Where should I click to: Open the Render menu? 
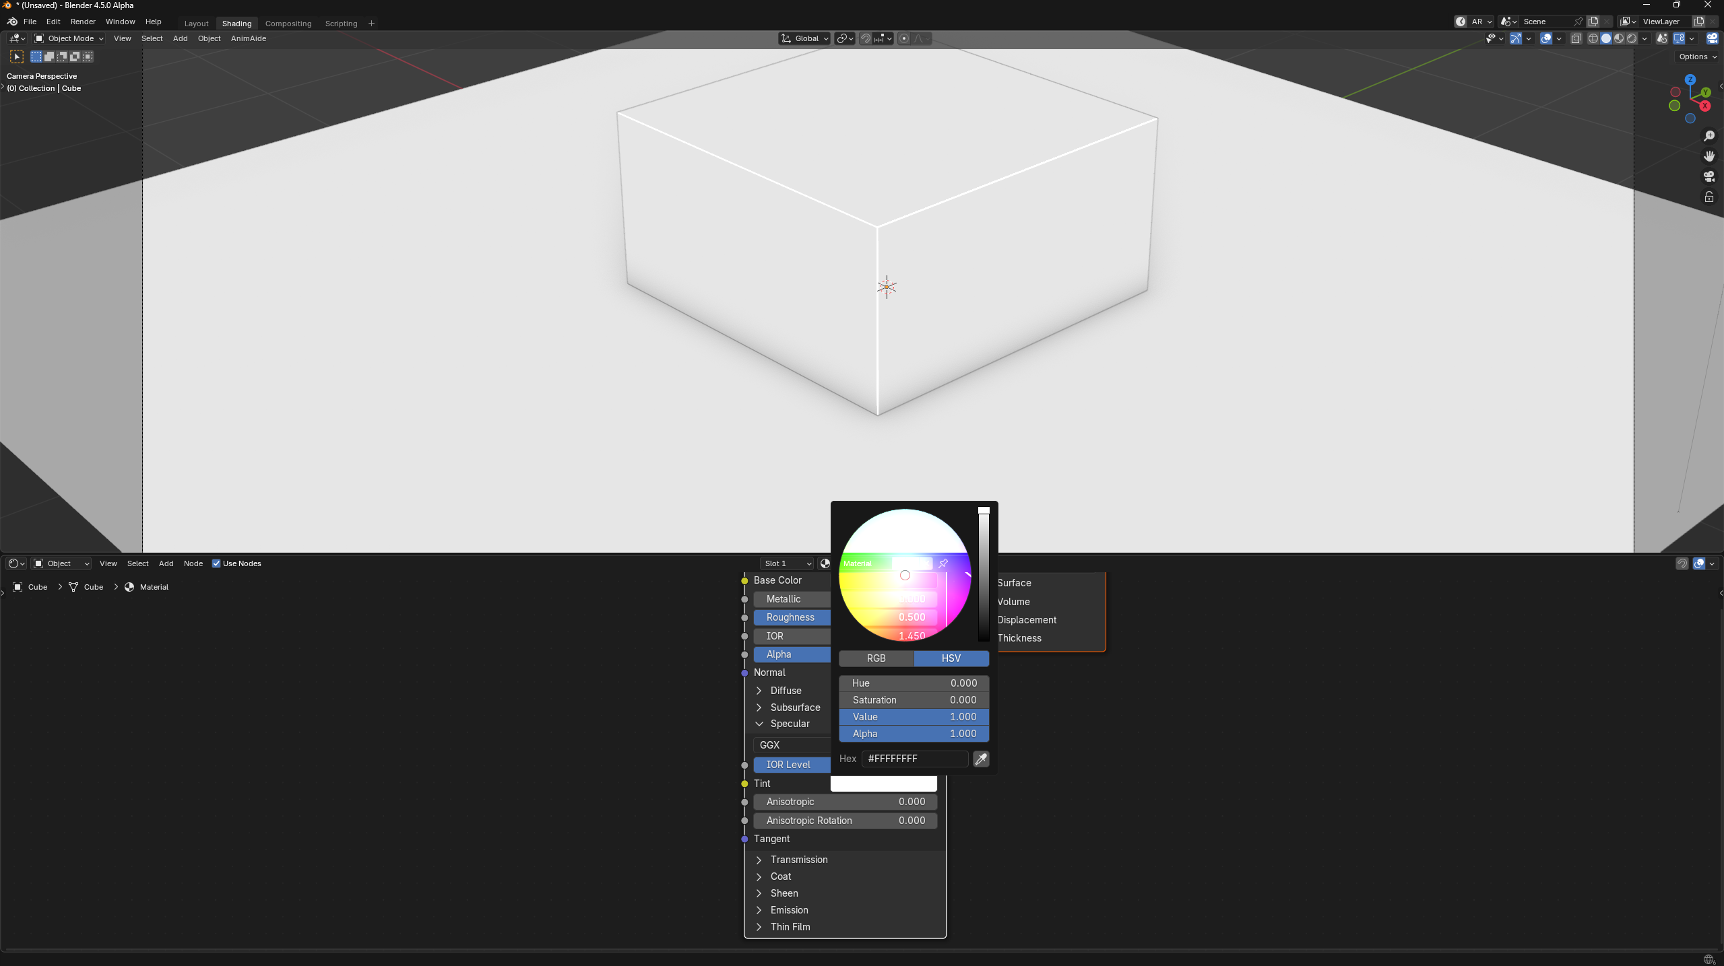pyautogui.click(x=83, y=22)
